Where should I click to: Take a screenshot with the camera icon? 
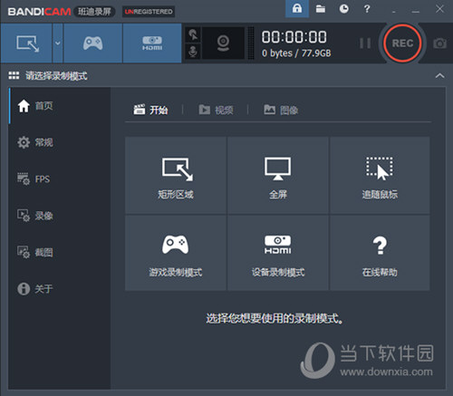pos(439,43)
